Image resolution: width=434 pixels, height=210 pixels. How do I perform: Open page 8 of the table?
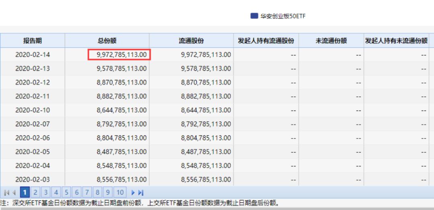pos(97,192)
